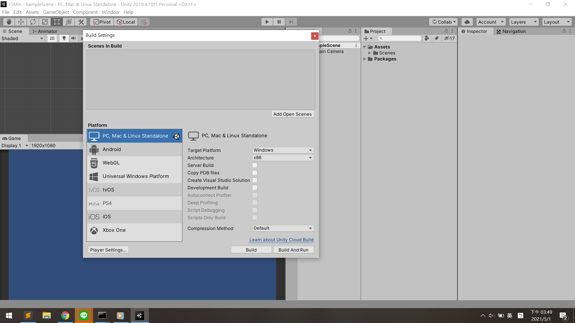Click the Pause button
The height and width of the screenshot is (323, 575).
[x=279, y=22]
